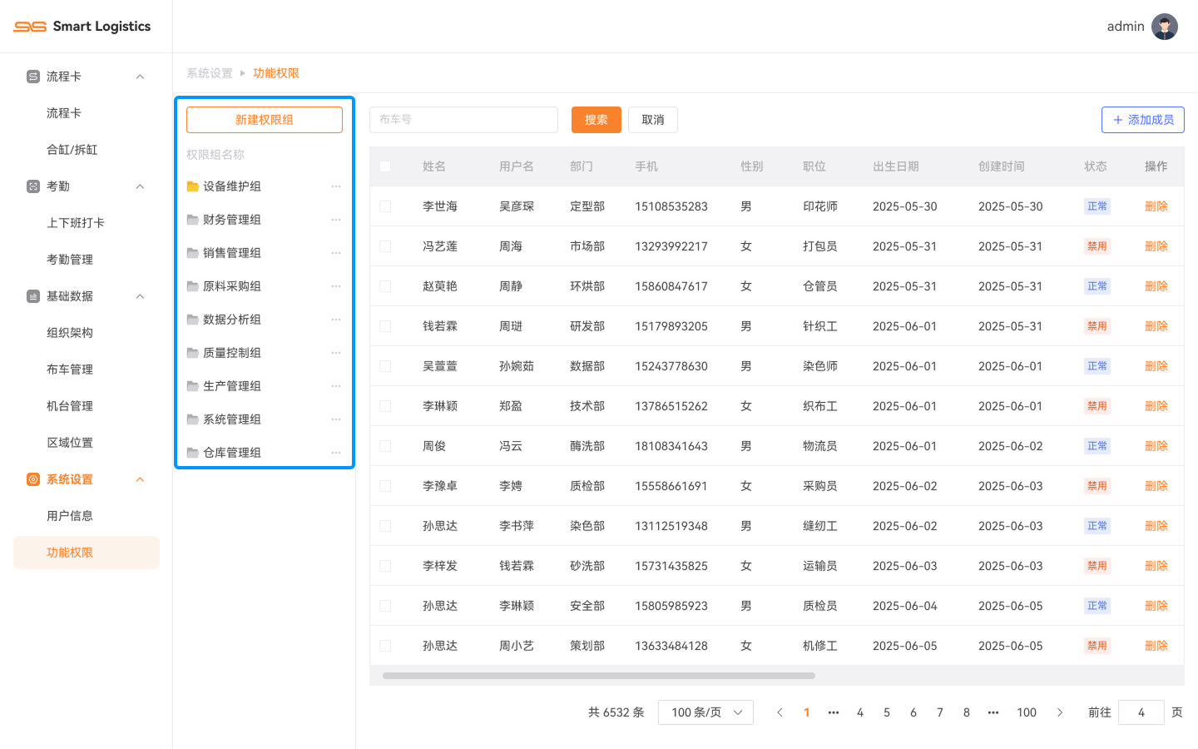Click the Smart Logistics logo icon
Image resolution: width=1198 pixels, height=749 pixels.
point(30,27)
